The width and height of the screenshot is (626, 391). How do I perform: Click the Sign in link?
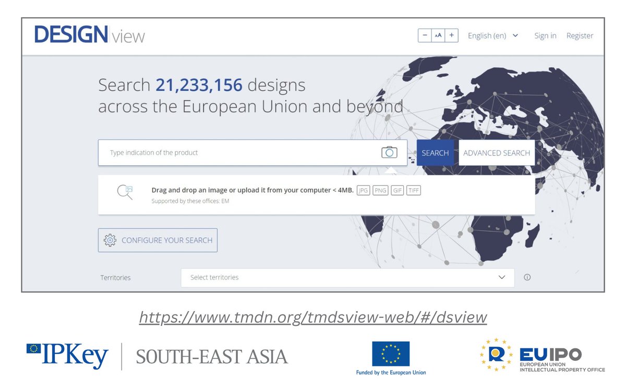click(545, 35)
